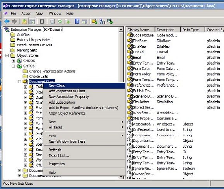This screenshot has height=189, width=224.
Task: Sort by Created By column header
Action: click(214, 30)
